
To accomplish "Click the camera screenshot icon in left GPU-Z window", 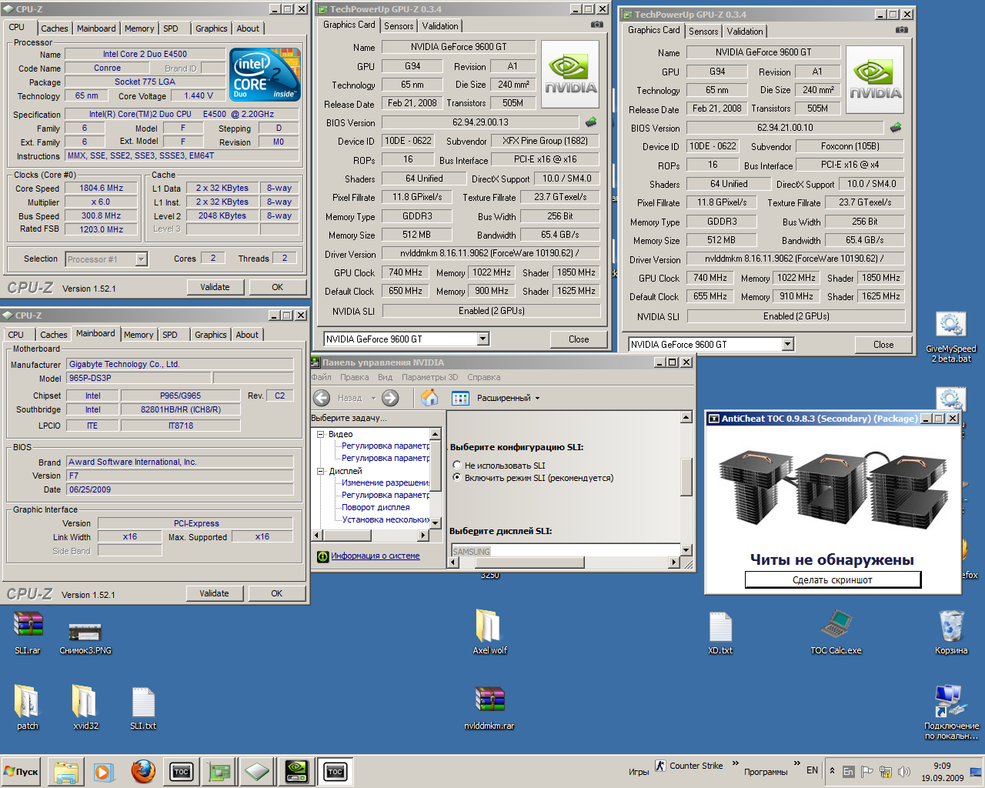I will click(x=596, y=25).
